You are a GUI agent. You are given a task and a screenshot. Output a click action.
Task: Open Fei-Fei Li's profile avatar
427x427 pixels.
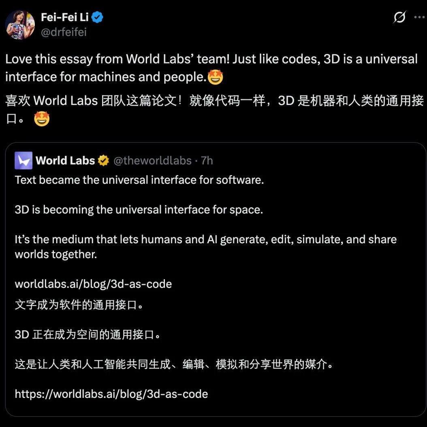tap(20, 25)
